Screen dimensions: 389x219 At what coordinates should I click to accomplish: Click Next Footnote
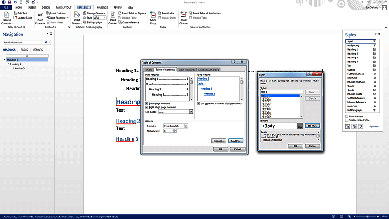click(56, 18)
